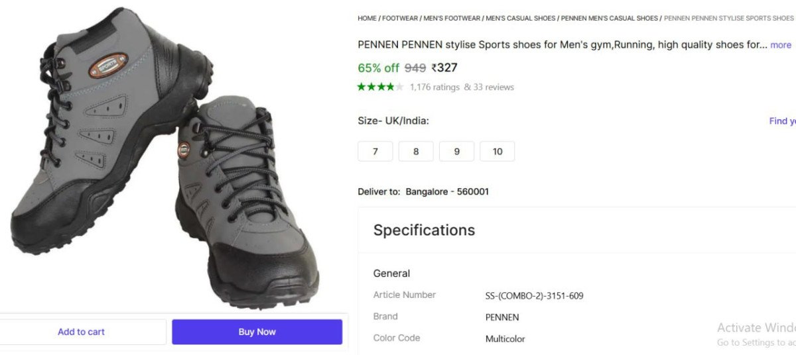This screenshot has height=355, width=796.
Task: Click the grey sports shoes product image
Action: 166,159
